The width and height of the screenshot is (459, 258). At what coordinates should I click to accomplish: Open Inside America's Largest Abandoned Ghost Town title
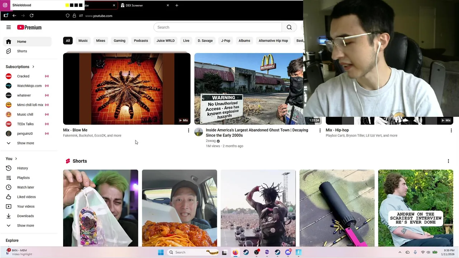click(257, 133)
